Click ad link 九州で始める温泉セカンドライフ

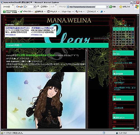point(17,28)
